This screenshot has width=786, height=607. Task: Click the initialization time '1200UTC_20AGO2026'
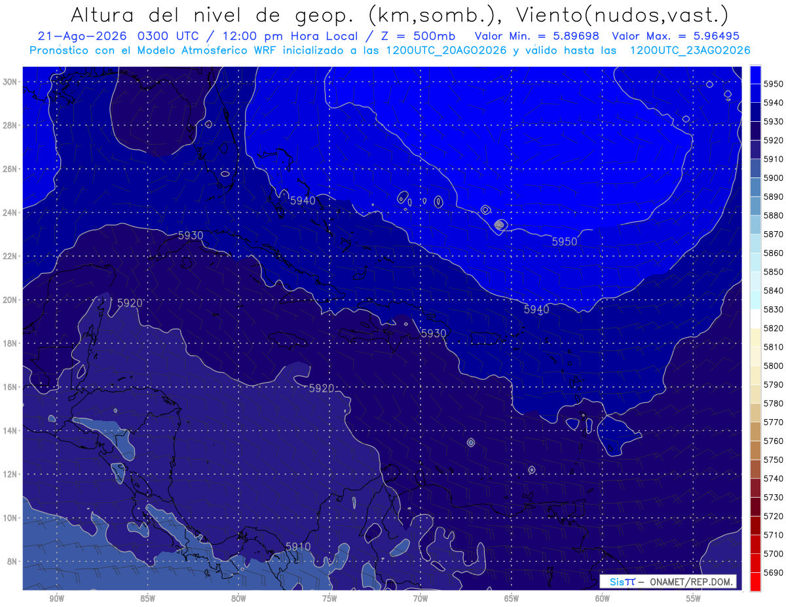pyautogui.click(x=447, y=50)
